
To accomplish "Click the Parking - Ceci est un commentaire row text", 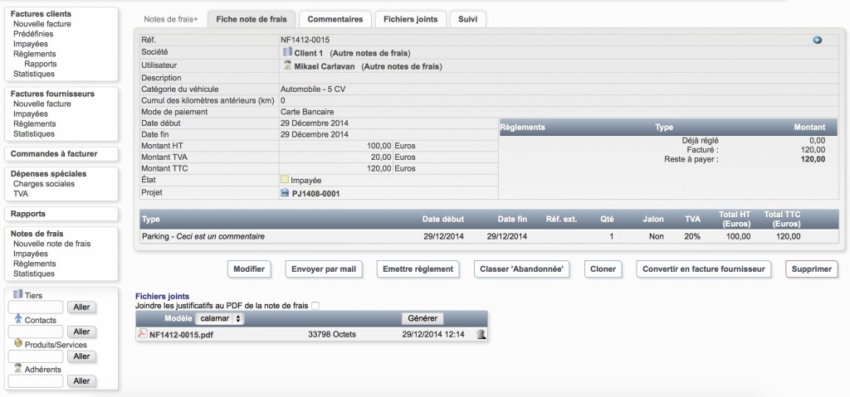I will (x=203, y=237).
